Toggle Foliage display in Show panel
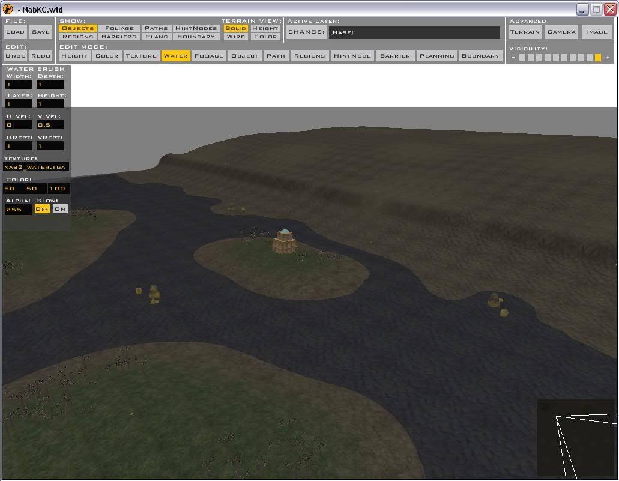Screen dimensions: 619x481 coord(119,28)
